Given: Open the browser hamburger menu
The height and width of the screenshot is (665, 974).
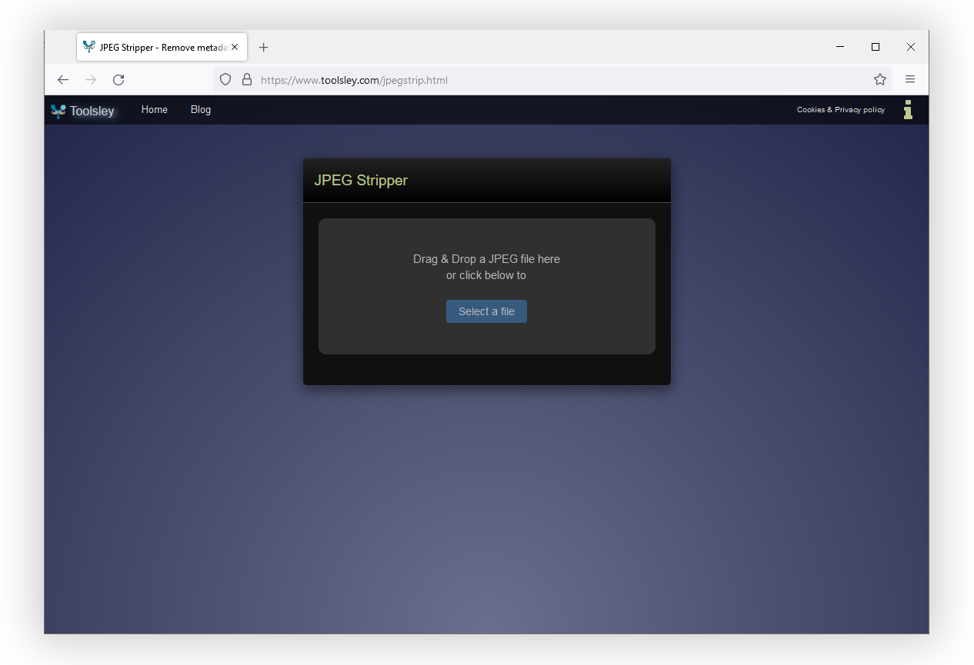Looking at the screenshot, I should pyautogui.click(x=910, y=79).
